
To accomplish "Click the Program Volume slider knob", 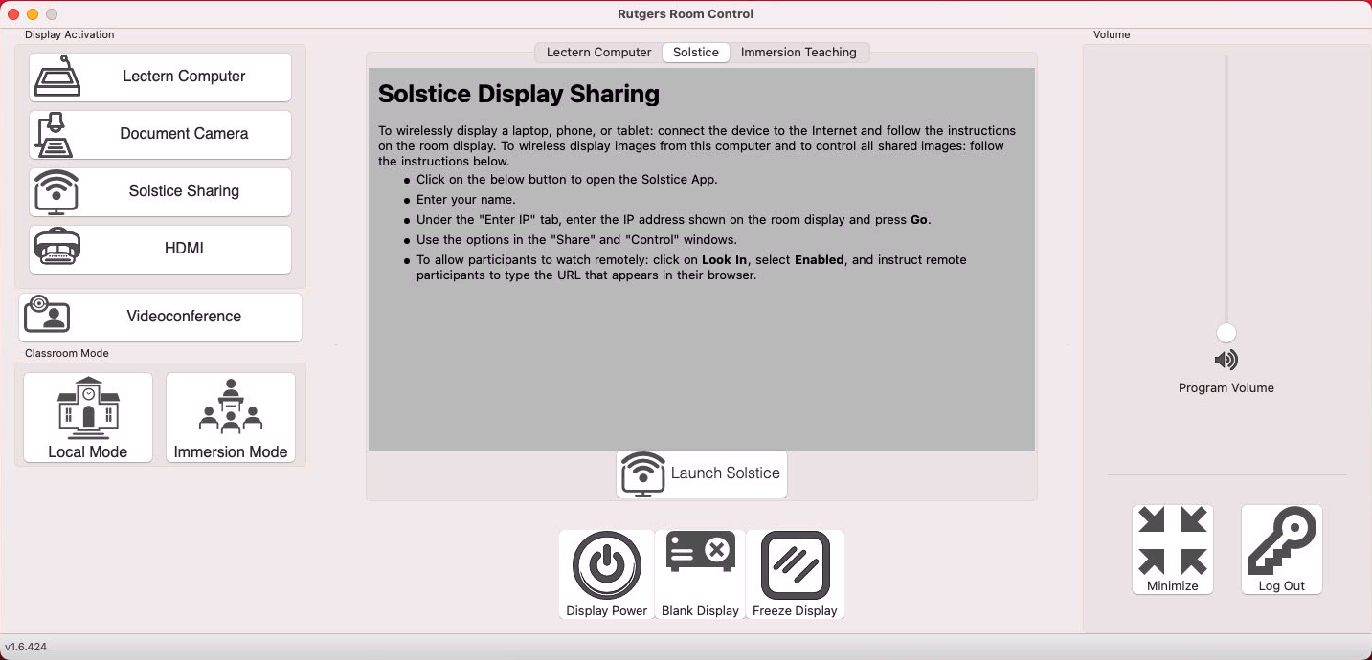I will 1226,333.
